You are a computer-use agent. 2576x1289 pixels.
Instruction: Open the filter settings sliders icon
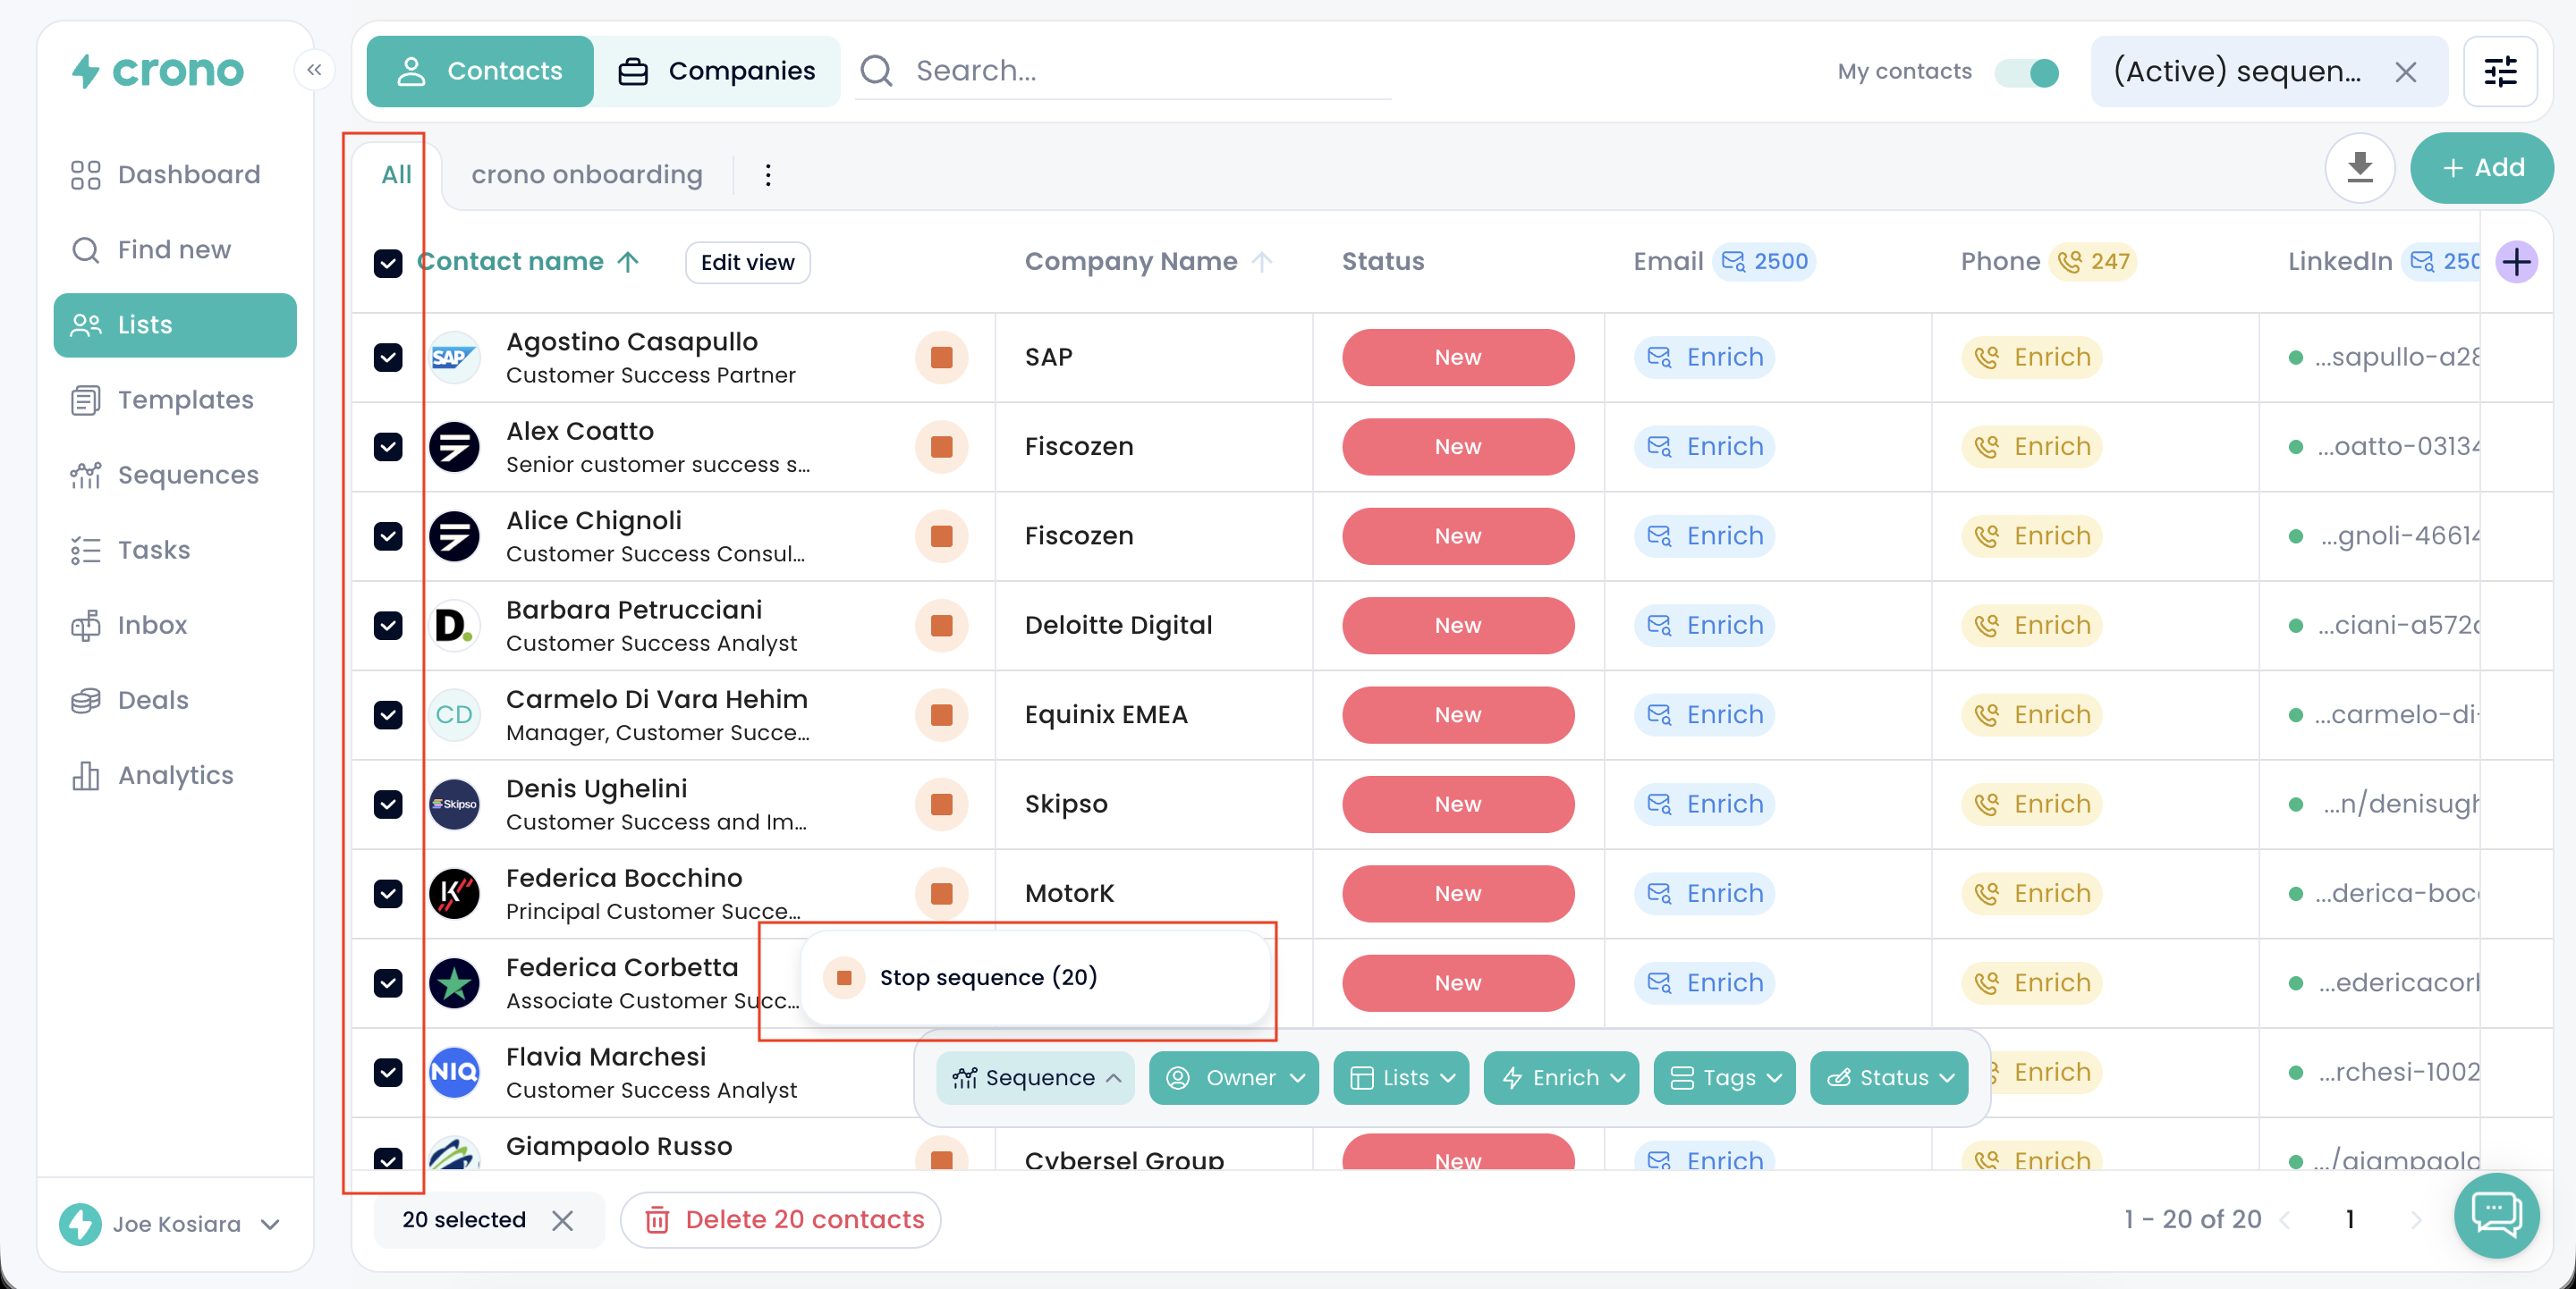pos(2500,71)
